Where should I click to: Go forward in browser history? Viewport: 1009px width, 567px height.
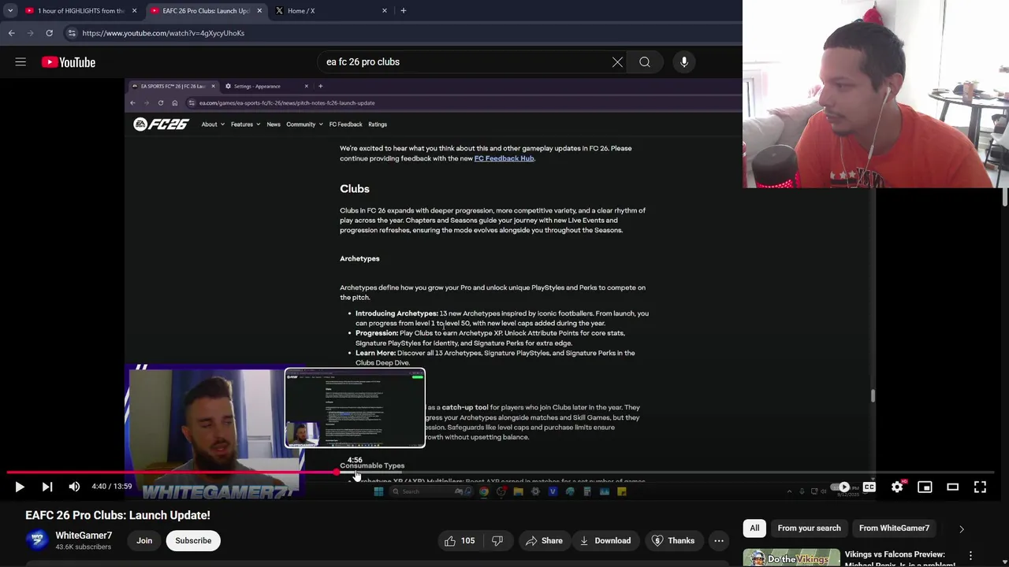click(x=30, y=33)
